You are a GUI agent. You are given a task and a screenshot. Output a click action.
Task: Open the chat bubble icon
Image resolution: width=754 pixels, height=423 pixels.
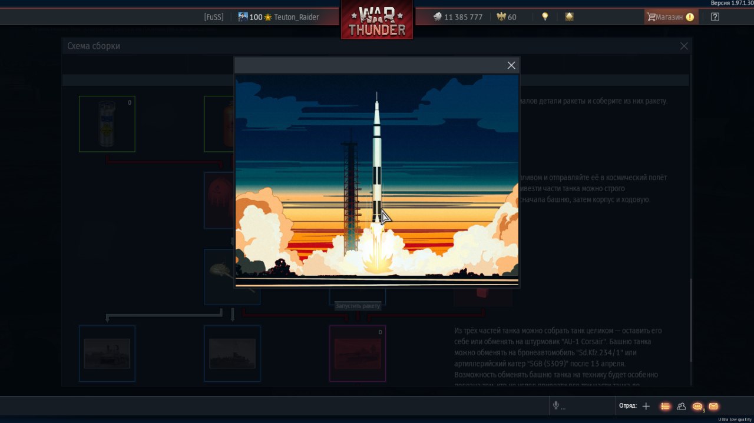pos(698,407)
